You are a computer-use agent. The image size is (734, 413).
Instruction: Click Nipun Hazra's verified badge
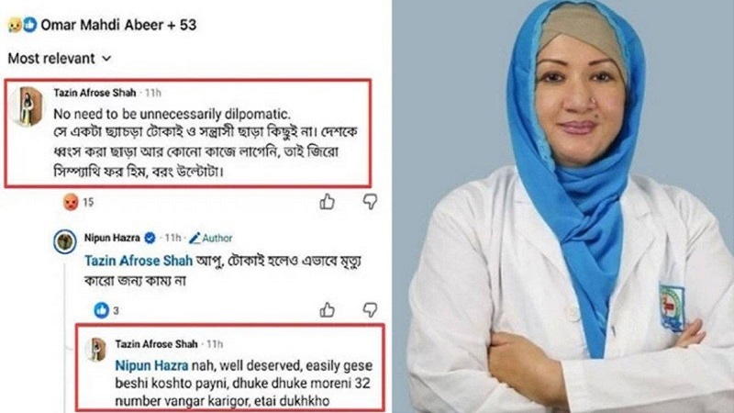[x=150, y=238]
